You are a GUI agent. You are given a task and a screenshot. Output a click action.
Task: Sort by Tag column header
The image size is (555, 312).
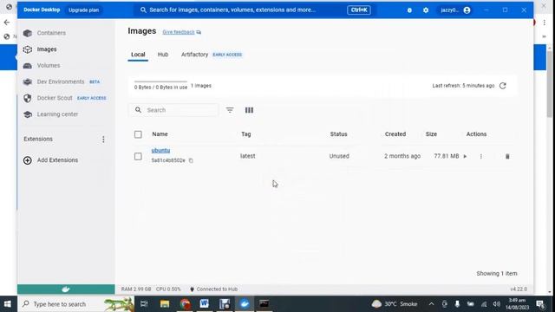(x=246, y=134)
